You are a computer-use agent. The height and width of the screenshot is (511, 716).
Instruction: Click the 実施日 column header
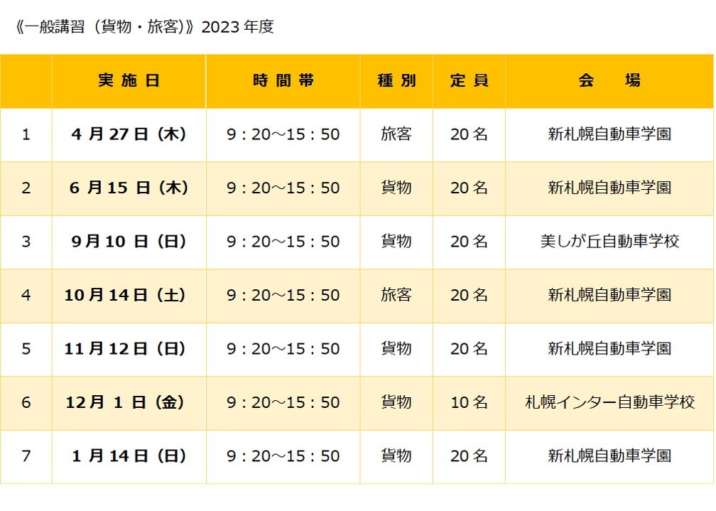pyautogui.click(x=129, y=81)
